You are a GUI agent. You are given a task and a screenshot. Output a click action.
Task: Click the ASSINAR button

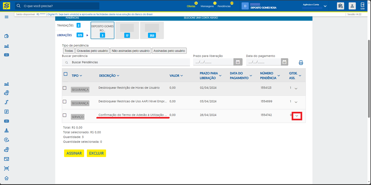74,153
